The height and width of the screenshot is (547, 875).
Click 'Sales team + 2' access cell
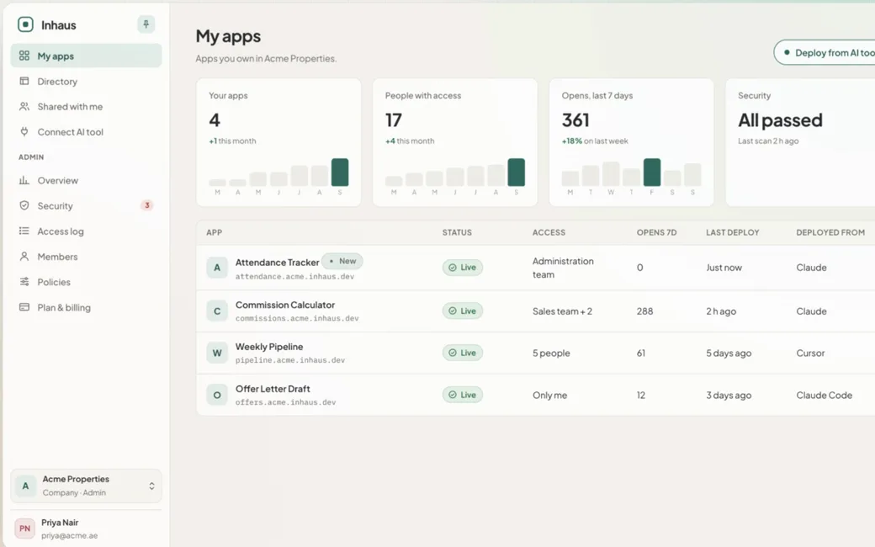[x=562, y=311]
